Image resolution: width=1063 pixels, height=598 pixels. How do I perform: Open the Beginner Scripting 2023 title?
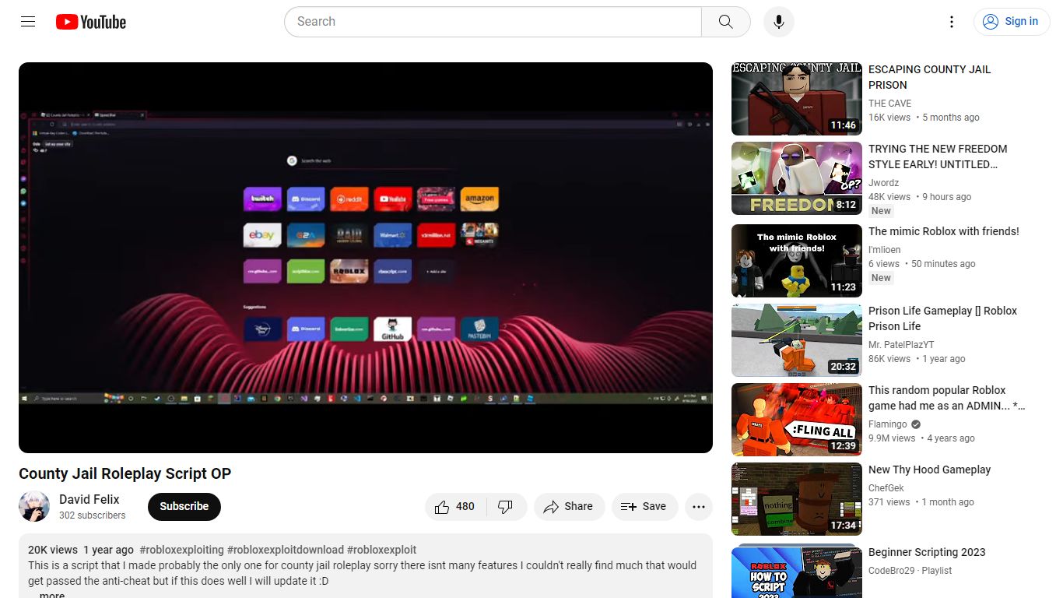click(x=927, y=552)
